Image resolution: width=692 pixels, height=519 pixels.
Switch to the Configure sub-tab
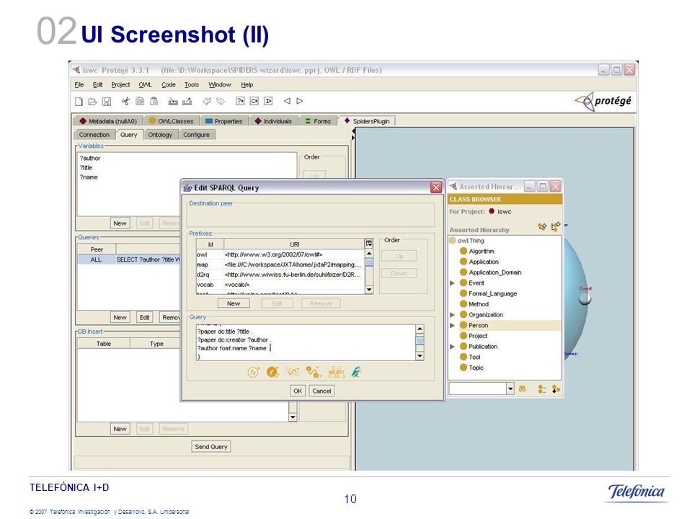click(x=196, y=135)
